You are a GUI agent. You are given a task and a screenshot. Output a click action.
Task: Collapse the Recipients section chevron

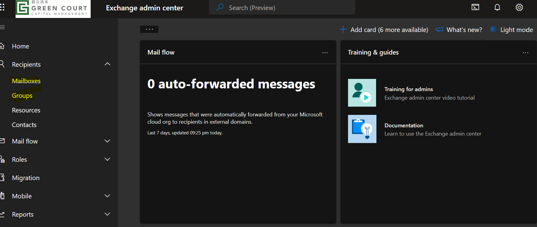click(x=107, y=64)
